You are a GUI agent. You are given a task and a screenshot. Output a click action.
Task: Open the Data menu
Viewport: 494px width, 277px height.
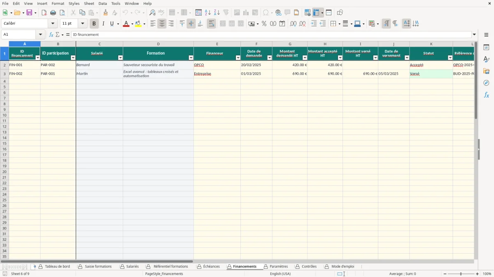103,3
